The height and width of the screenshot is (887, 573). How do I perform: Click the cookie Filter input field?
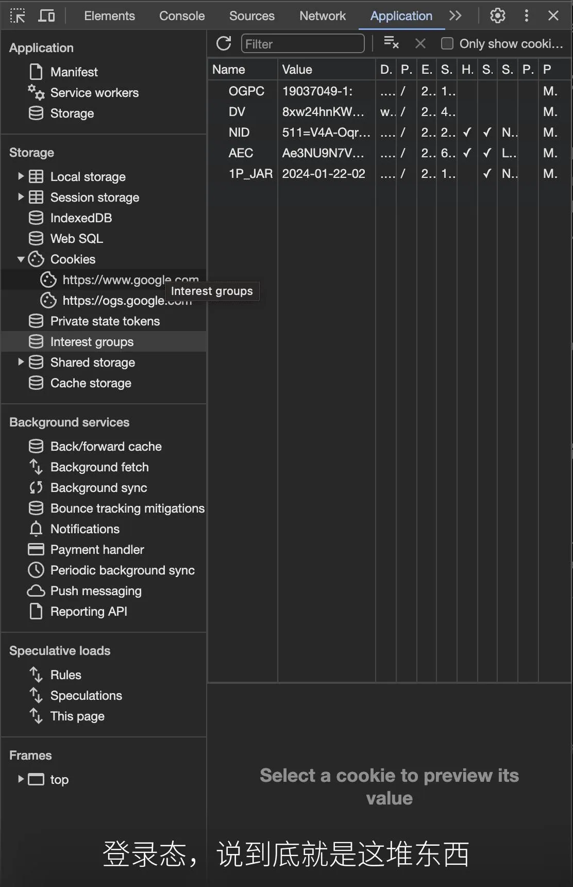tap(303, 44)
